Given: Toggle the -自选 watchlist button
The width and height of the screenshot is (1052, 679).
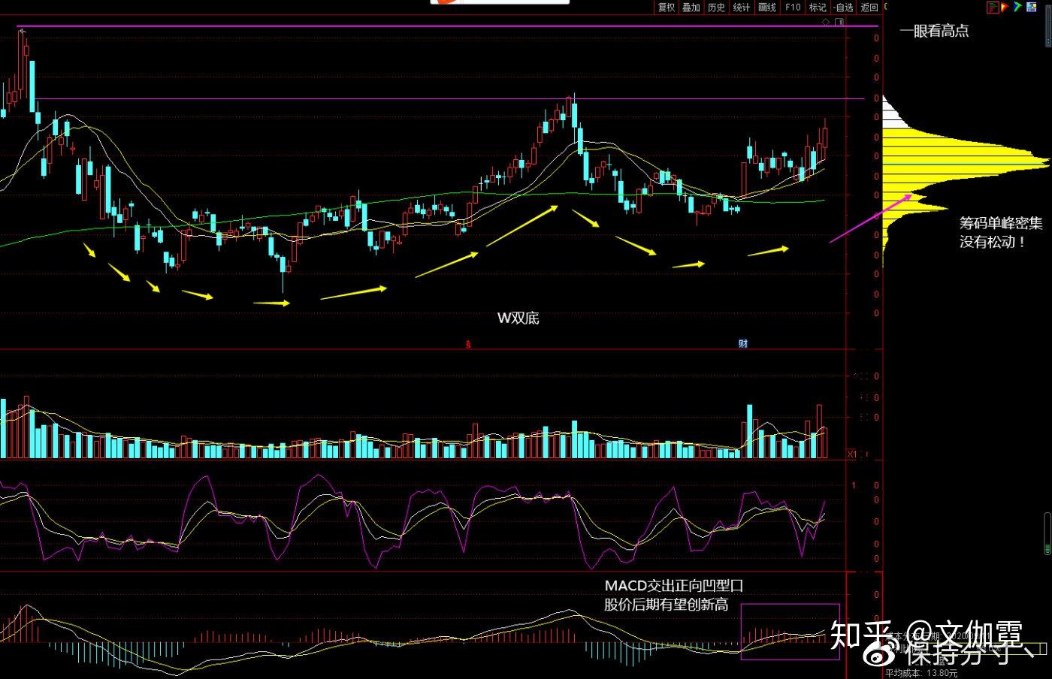Looking at the screenshot, I should point(843,8).
